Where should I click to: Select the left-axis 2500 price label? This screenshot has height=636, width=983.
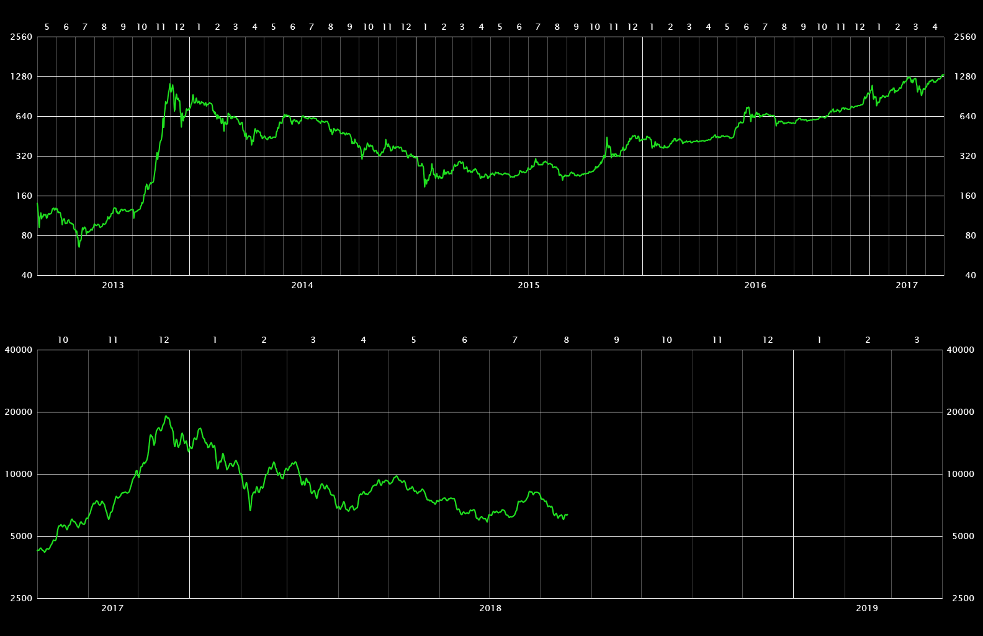(21, 599)
